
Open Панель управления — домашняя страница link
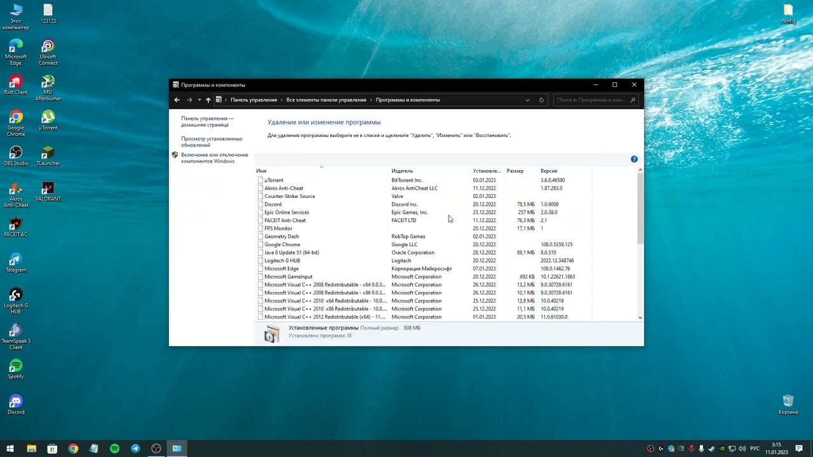coord(207,122)
